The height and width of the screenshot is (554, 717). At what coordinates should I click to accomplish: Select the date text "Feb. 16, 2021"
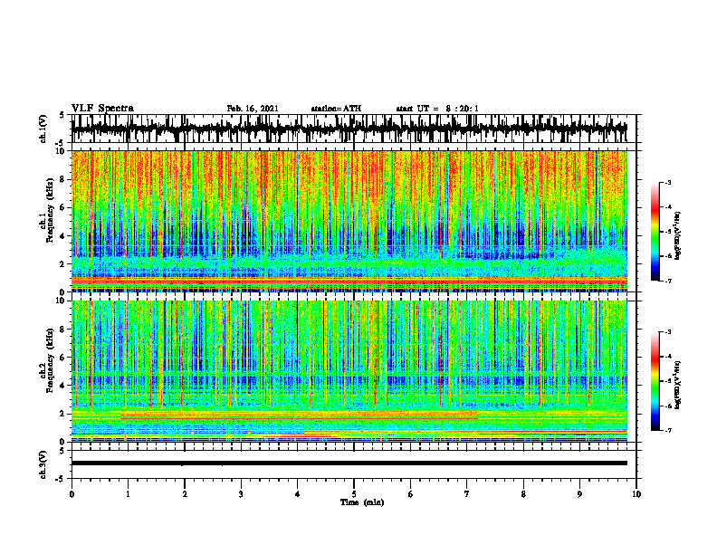tap(253, 109)
